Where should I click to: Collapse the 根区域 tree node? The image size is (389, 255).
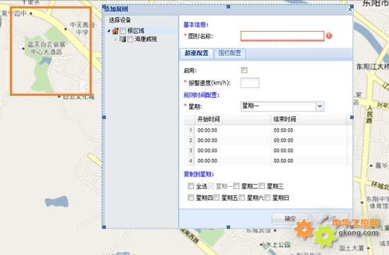[x=109, y=31]
